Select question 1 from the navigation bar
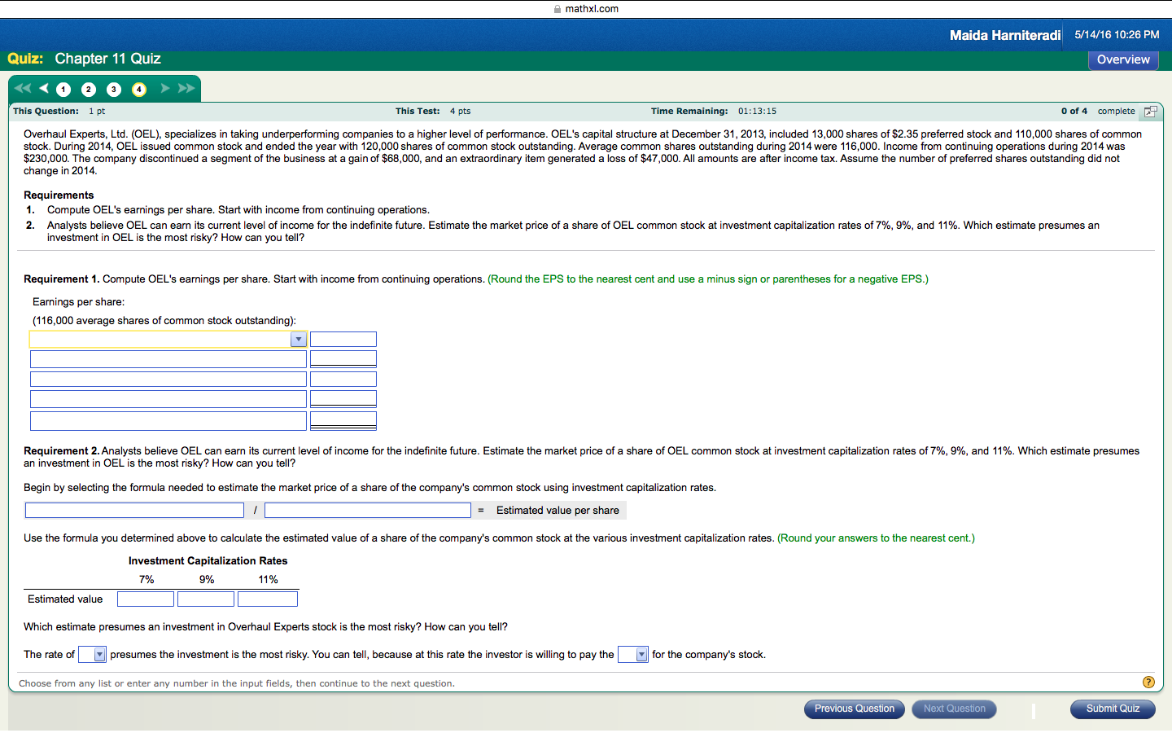The height and width of the screenshot is (733, 1172). (x=63, y=90)
